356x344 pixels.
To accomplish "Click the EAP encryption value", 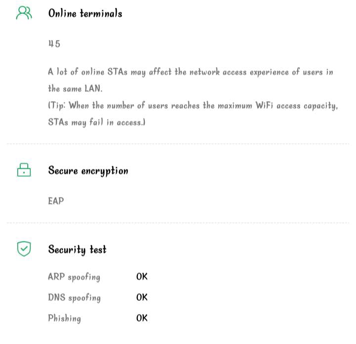I will [56, 201].
